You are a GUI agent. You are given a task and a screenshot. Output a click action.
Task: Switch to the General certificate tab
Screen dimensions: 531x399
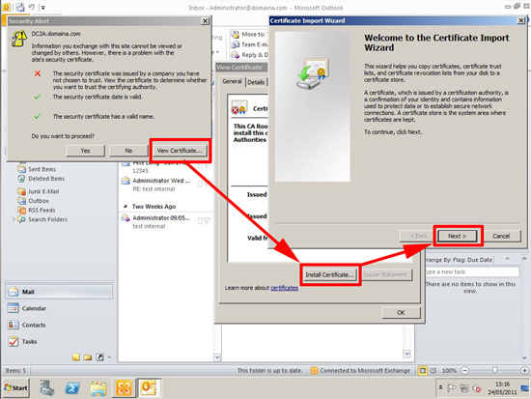pyautogui.click(x=232, y=81)
